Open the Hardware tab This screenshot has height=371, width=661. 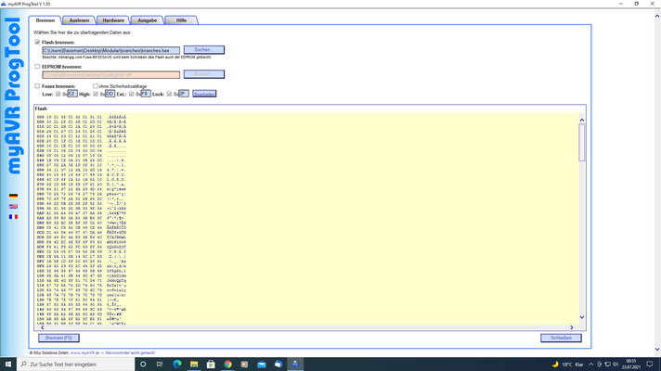pyautogui.click(x=113, y=20)
